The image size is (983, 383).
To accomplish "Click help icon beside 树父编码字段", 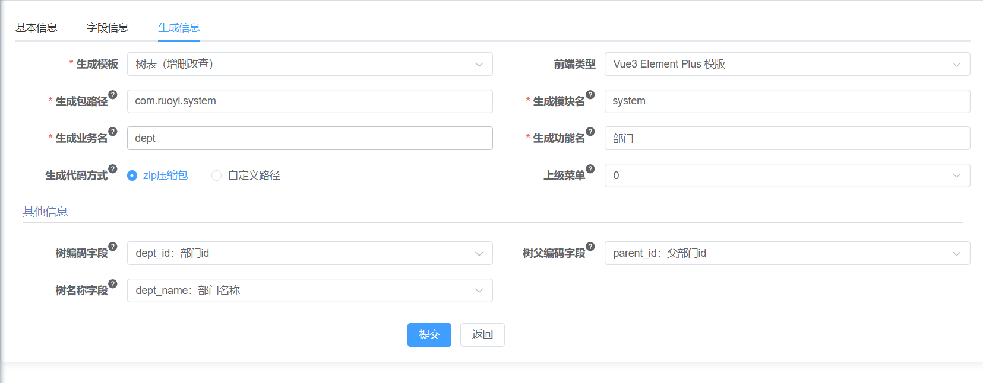I will point(590,247).
